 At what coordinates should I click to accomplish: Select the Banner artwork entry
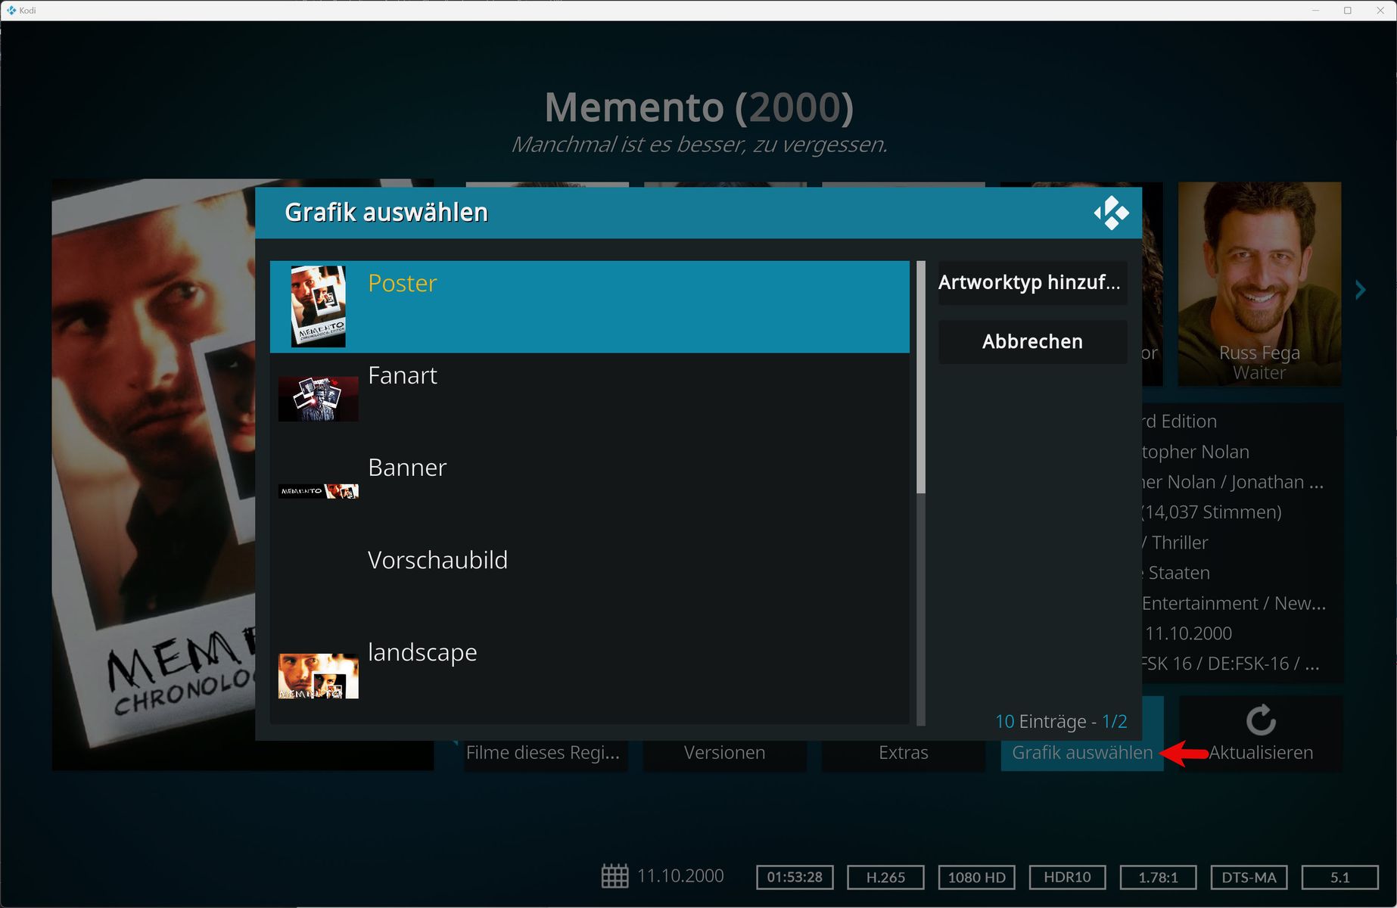coord(590,491)
